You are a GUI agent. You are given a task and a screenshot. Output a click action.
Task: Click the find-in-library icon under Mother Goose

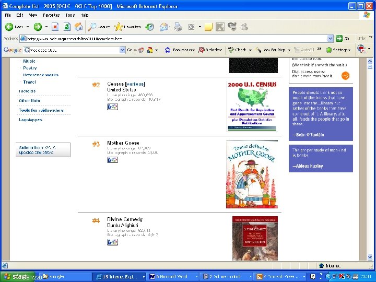[112, 160]
